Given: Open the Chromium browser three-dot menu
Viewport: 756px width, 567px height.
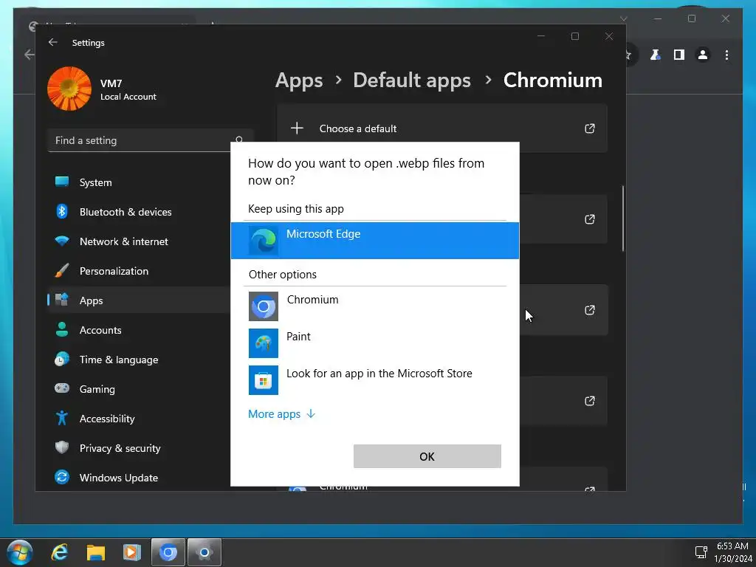Looking at the screenshot, I should [726, 55].
